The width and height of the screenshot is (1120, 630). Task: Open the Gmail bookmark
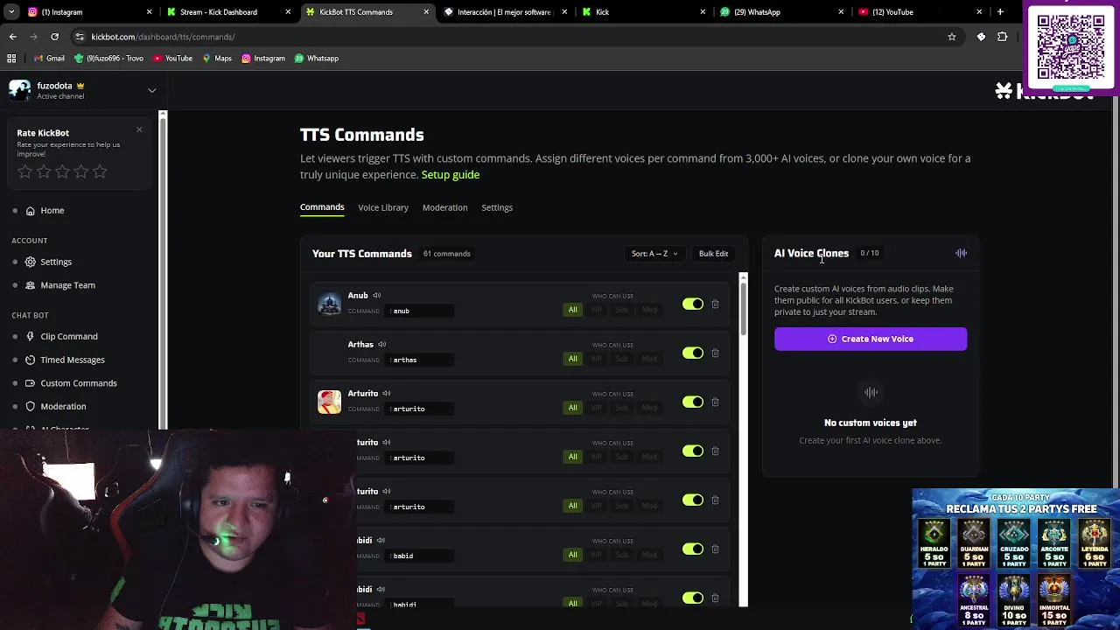click(49, 59)
